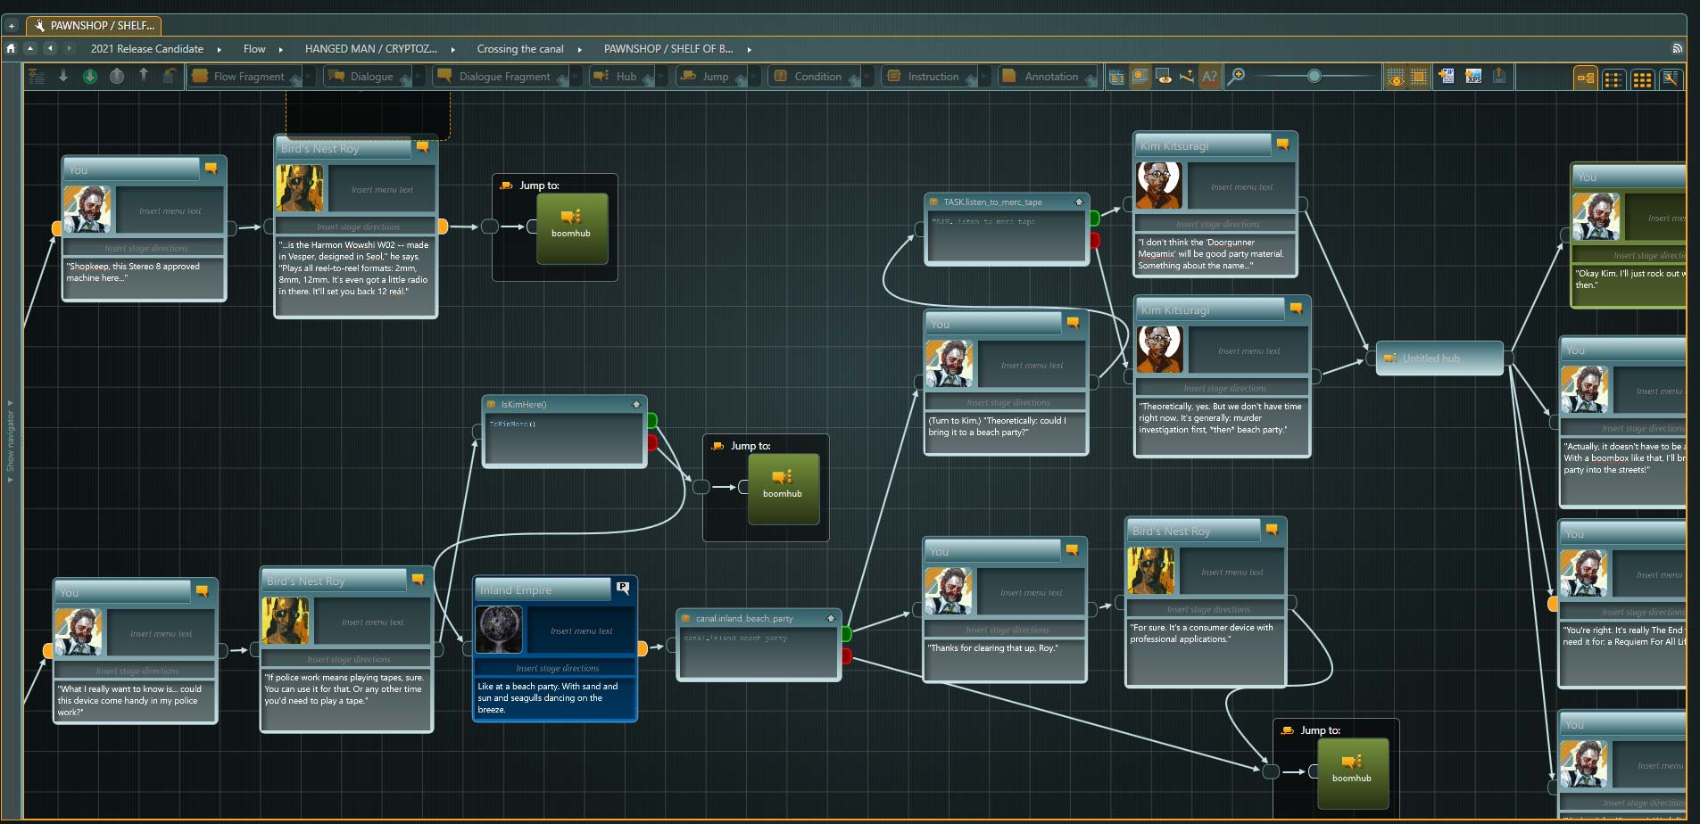Image resolution: width=1700 pixels, height=824 pixels.
Task: Open the HANGED MAN / CRYPTOZ... breadcrumb
Action: click(370, 49)
